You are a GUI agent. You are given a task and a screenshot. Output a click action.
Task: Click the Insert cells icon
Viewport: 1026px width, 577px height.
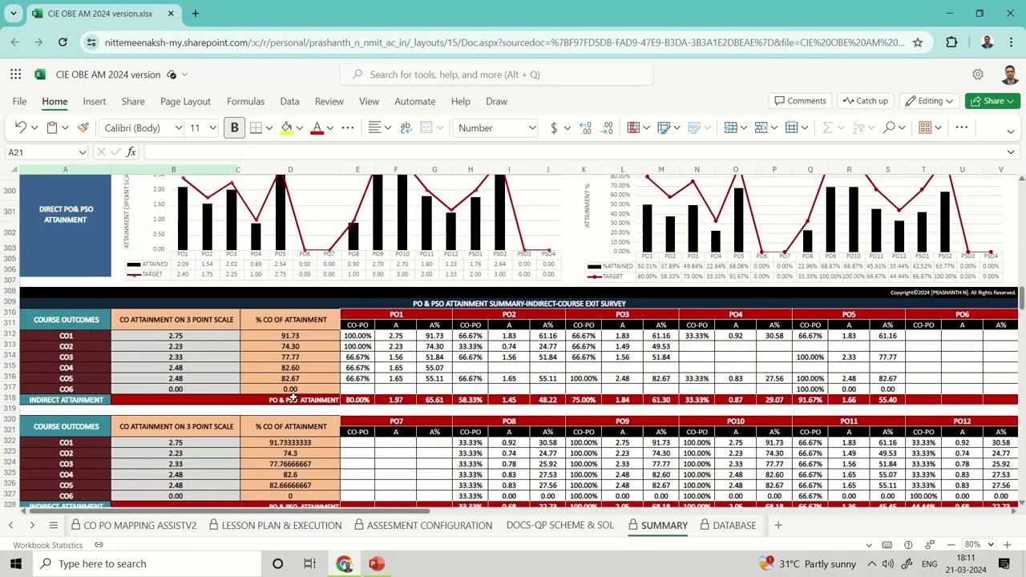click(x=730, y=127)
